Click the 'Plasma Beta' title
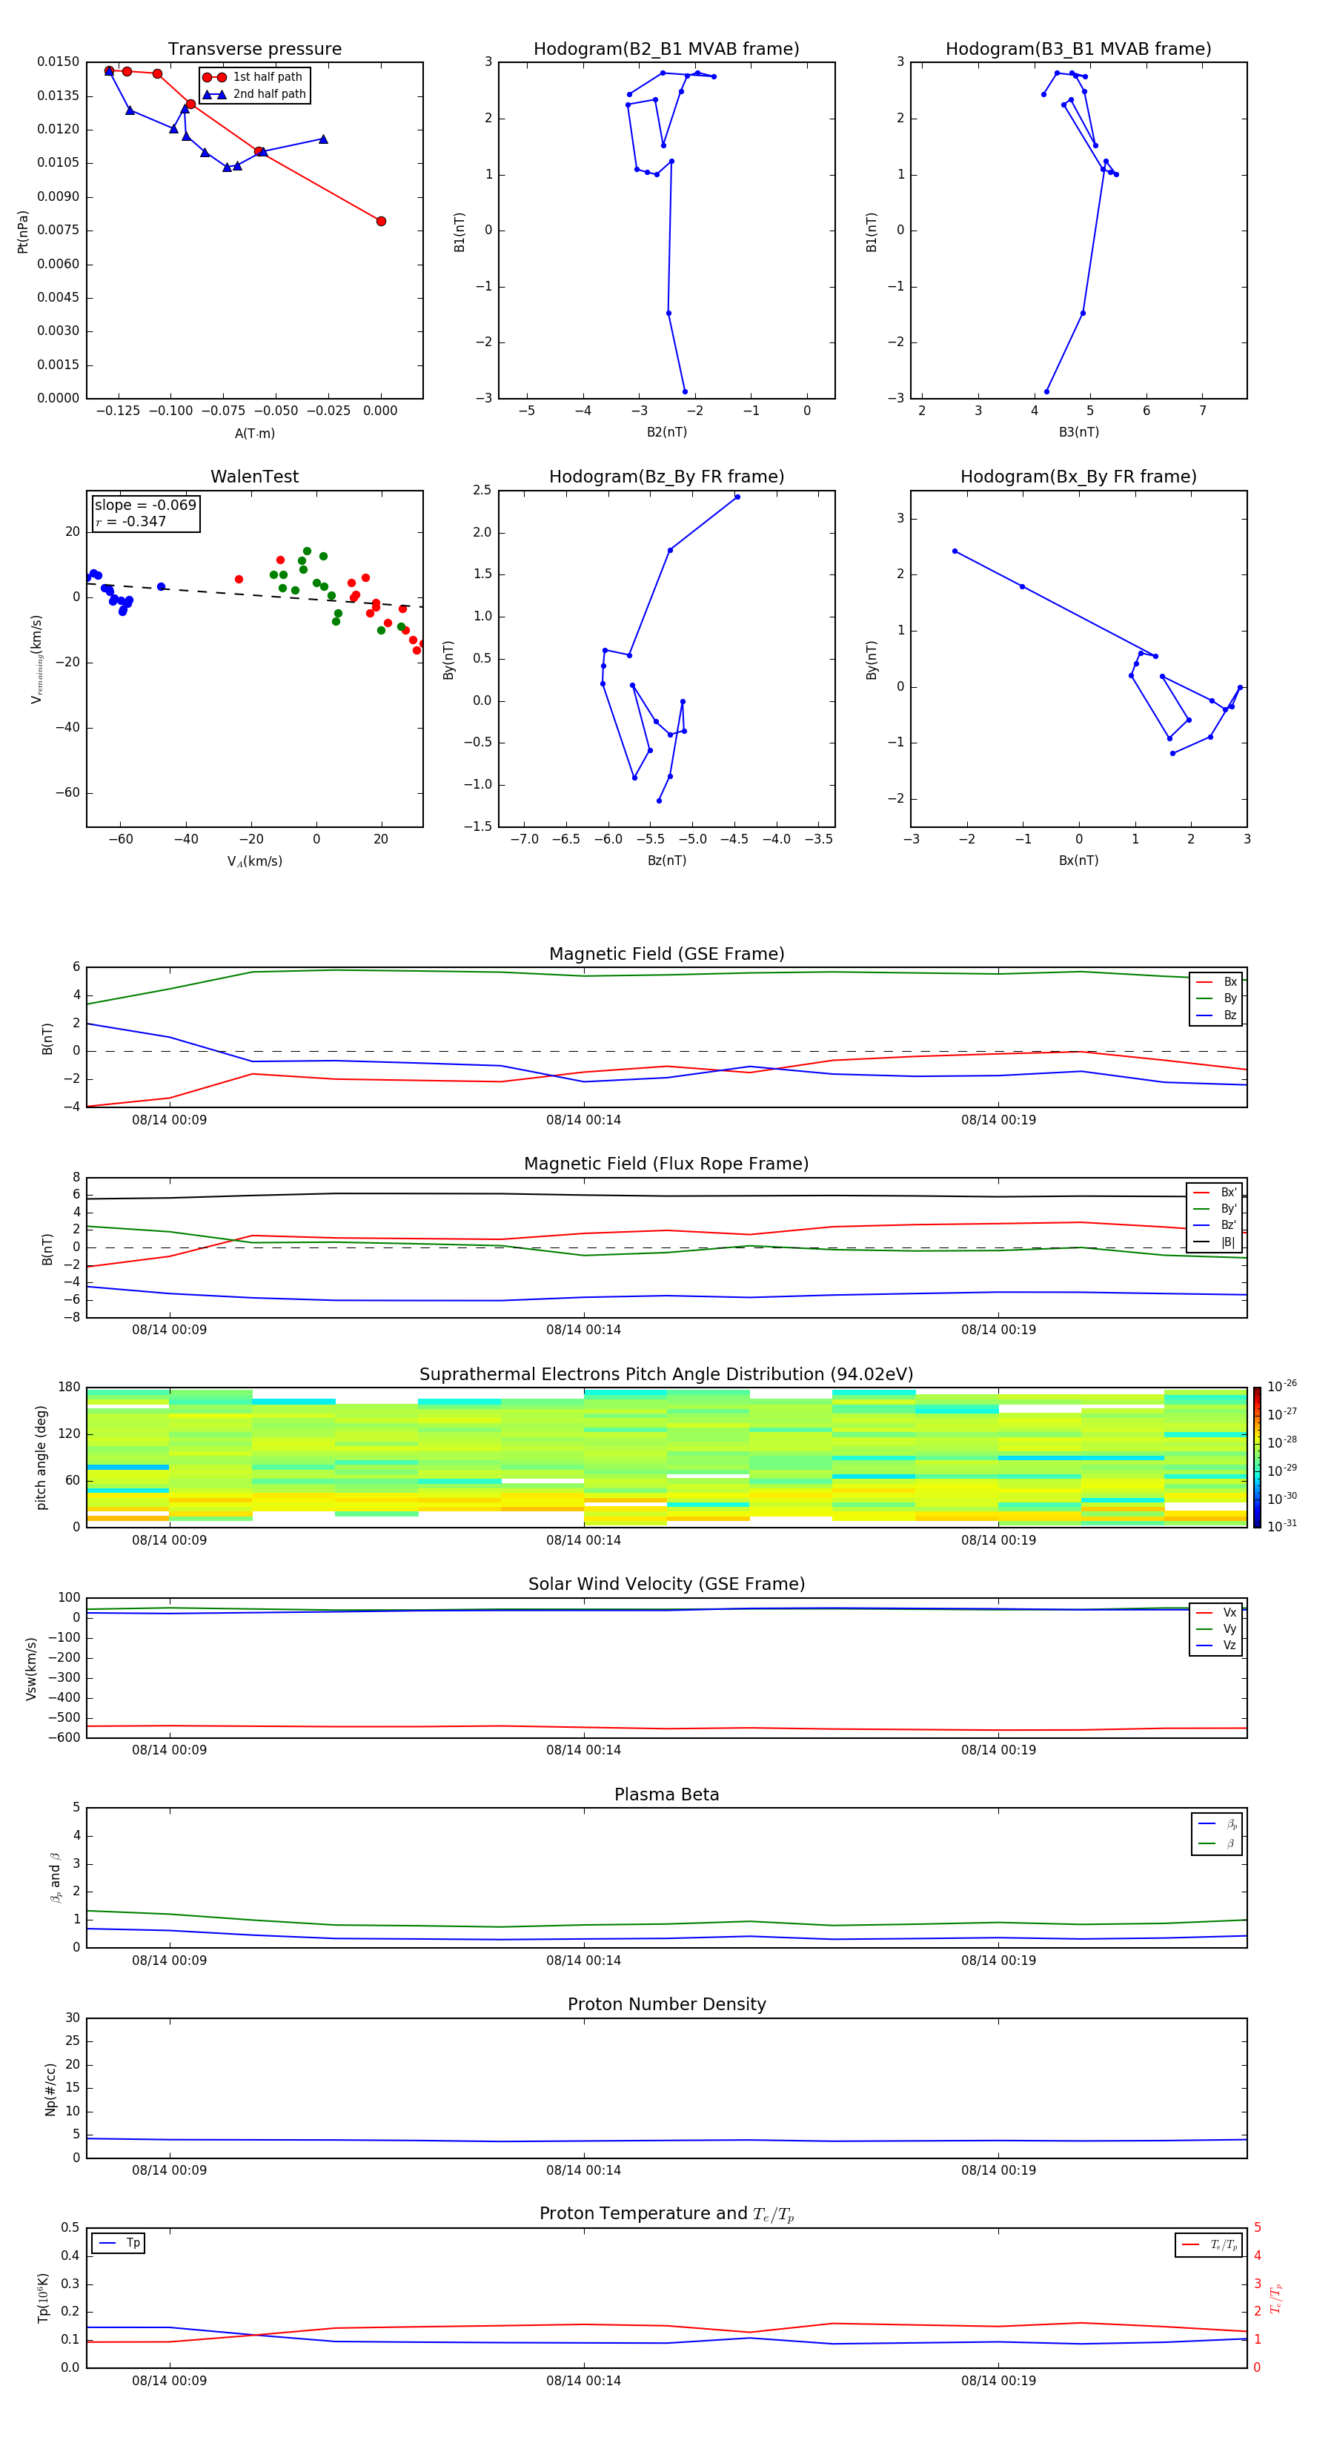This screenshot has height=2446, width=1334. tap(666, 1794)
